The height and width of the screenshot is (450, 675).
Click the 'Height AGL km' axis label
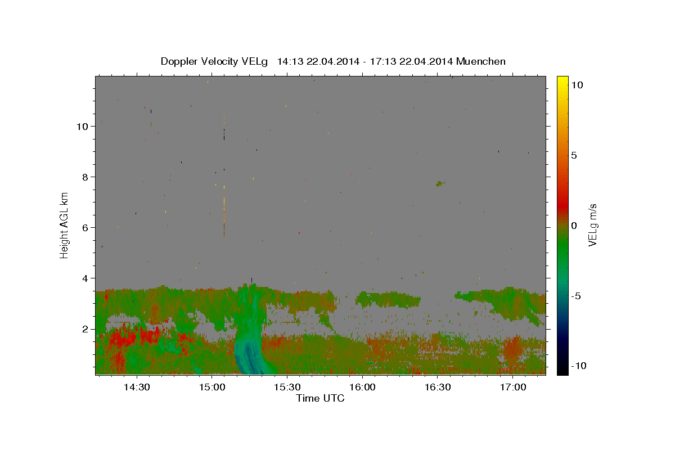coord(65,224)
